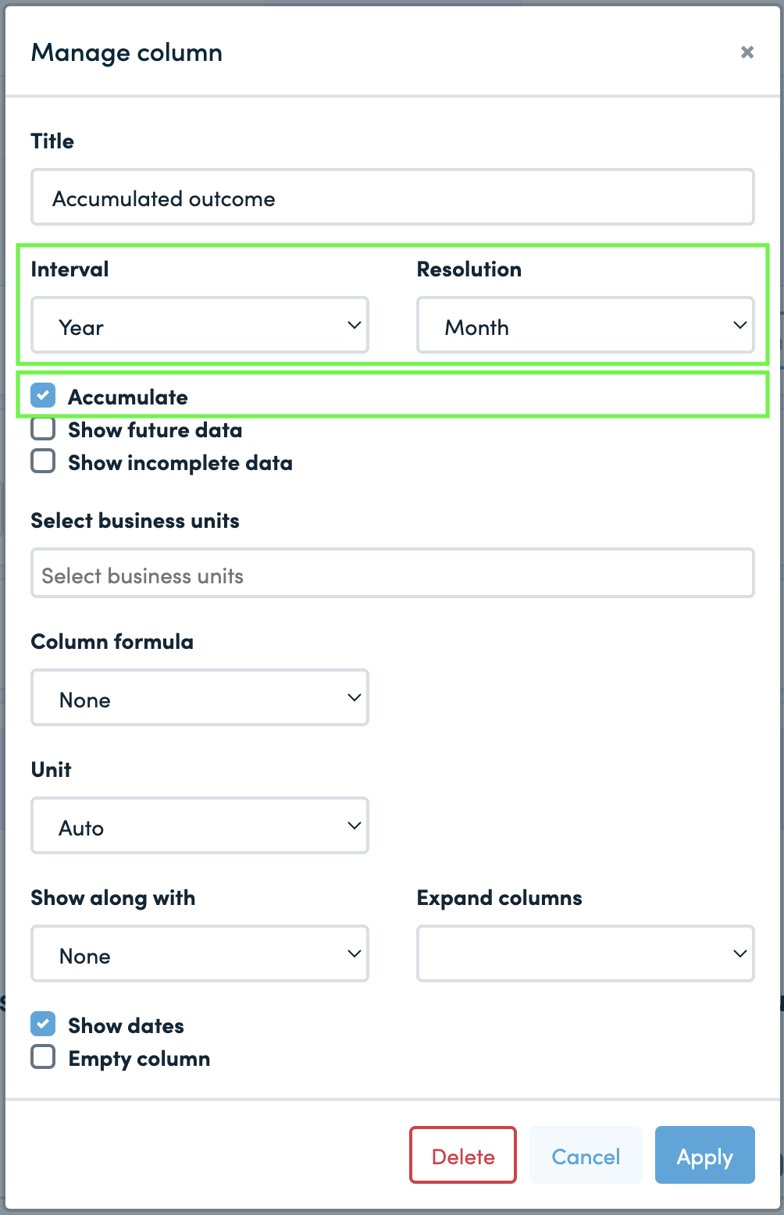Open the Expand columns dropdown
The width and height of the screenshot is (784, 1215).
pos(586,953)
